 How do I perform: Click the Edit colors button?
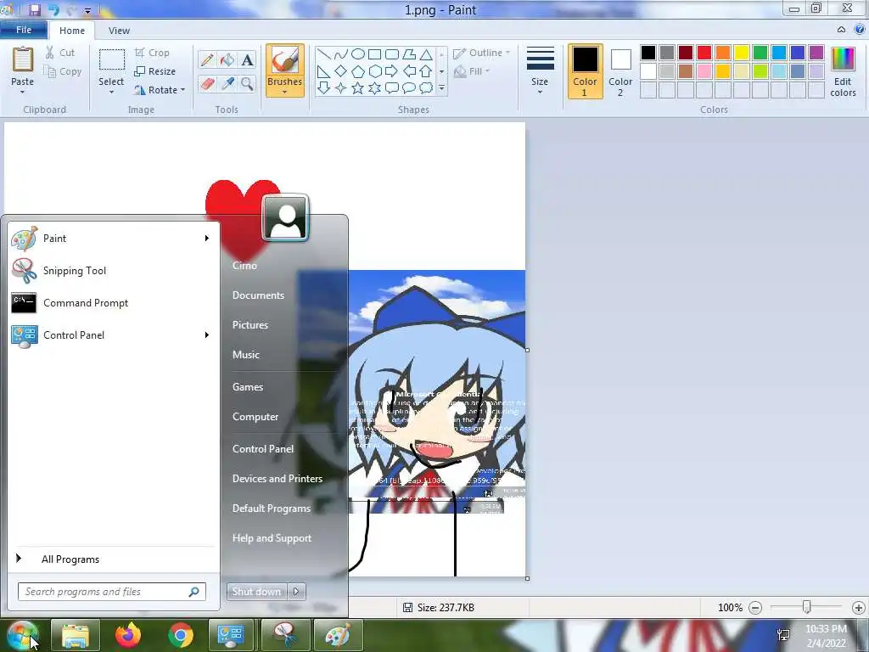[x=843, y=72]
